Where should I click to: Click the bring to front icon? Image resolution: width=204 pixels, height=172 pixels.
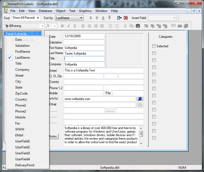159,26
